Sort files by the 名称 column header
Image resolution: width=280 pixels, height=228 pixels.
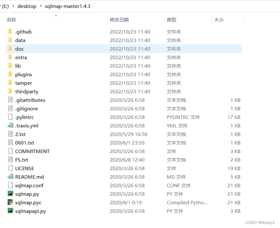pyautogui.click(x=11, y=20)
